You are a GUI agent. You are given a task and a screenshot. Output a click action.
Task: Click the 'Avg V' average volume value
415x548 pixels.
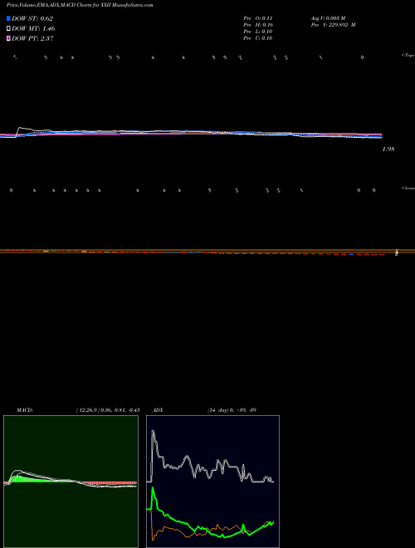pos(329,17)
